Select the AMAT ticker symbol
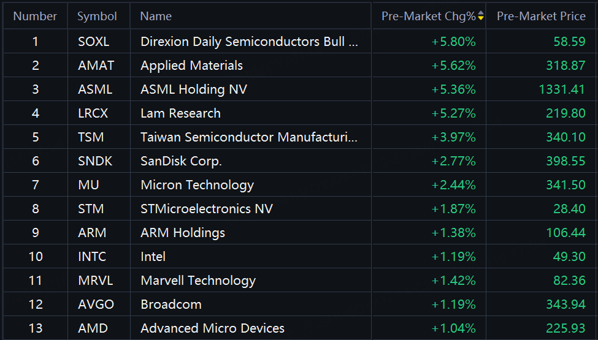The height and width of the screenshot is (340, 598). point(96,66)
